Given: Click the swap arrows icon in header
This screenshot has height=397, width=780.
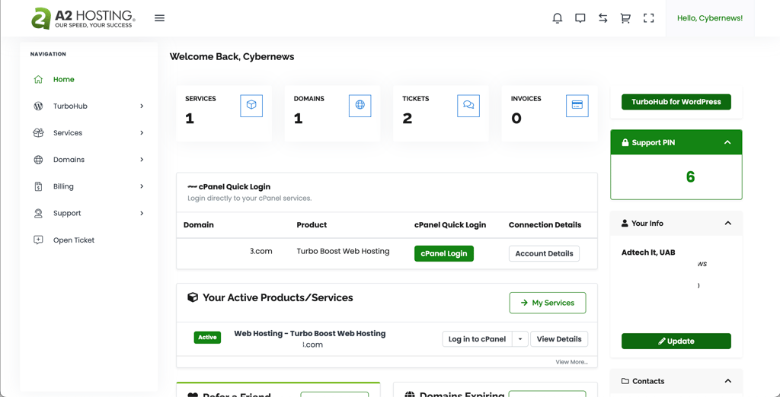Looking at the screenshot, I should [603, 18].
